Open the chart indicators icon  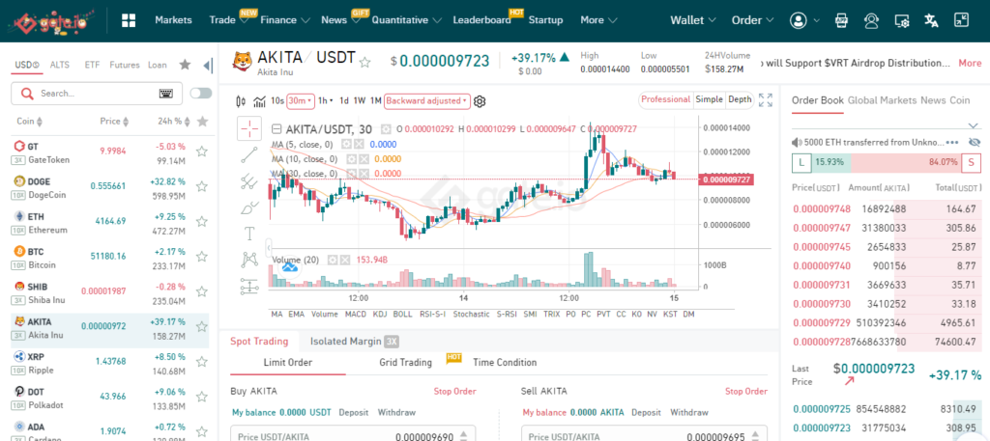(259, 100)
